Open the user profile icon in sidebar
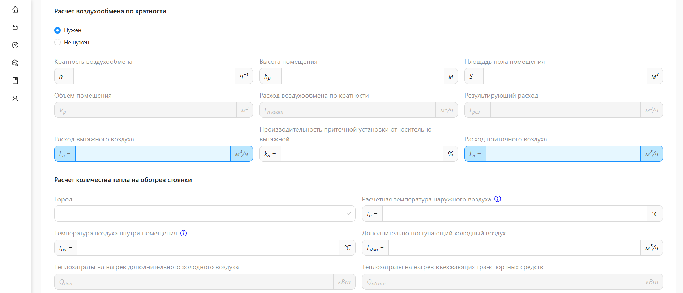Screen dimensions: 683x293 15,98
